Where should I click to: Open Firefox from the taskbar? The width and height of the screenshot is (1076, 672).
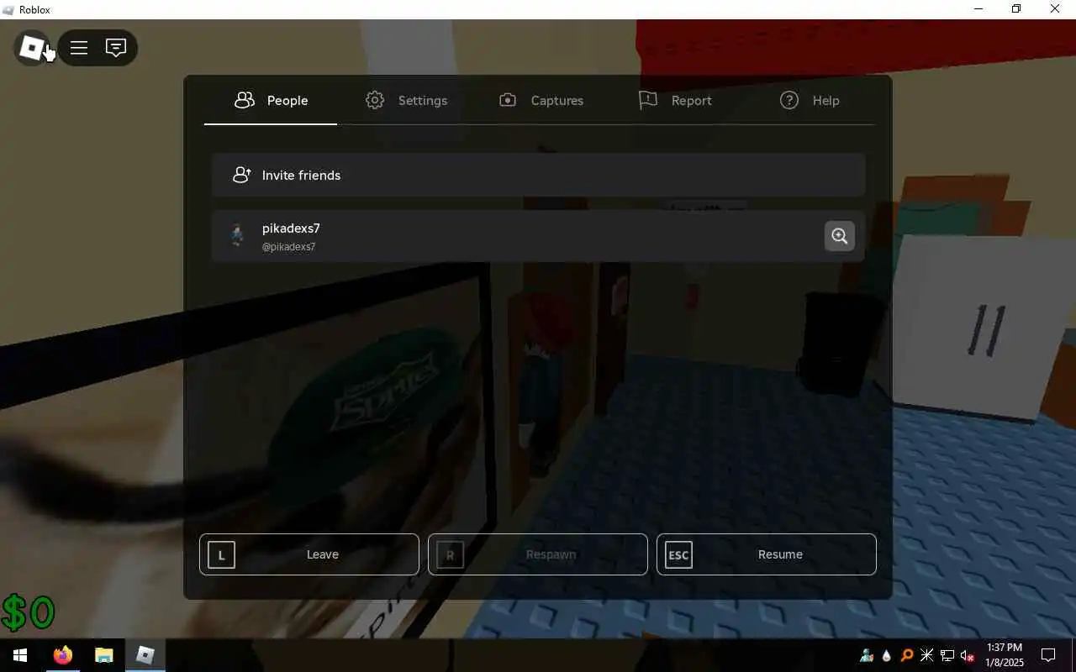(x=63, y=655)
